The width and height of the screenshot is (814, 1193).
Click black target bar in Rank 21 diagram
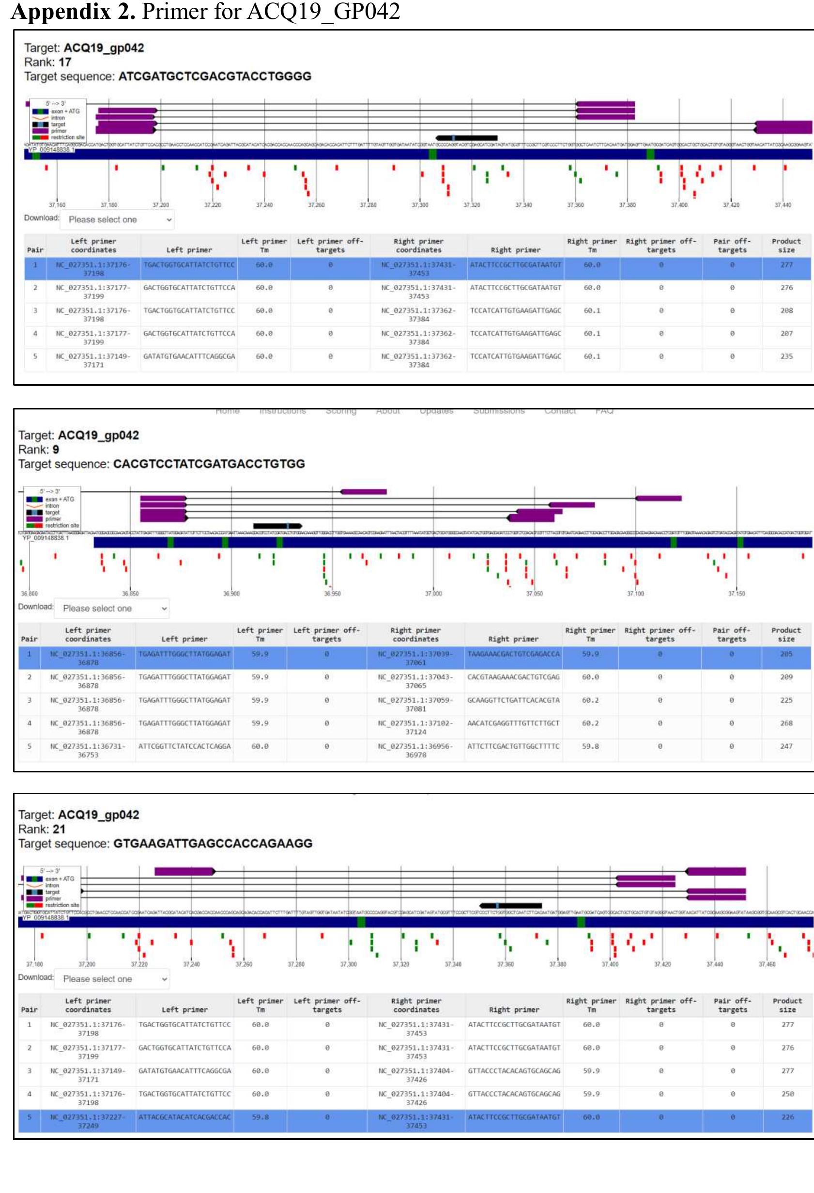pyautogui.click(x=510, y=906)
